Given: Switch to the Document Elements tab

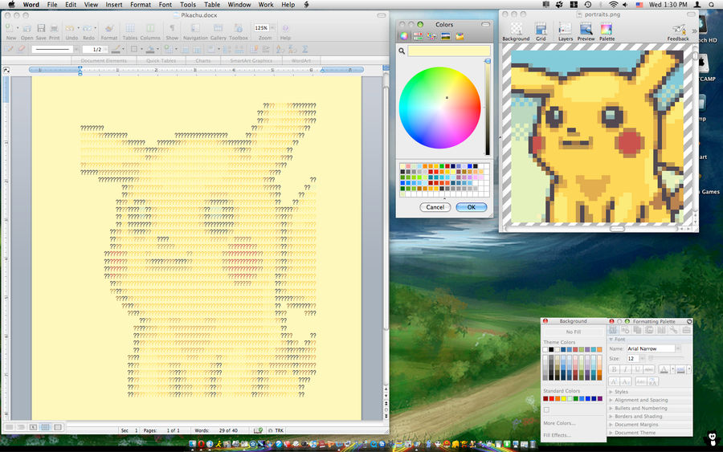Looking at the screenshot, I should click(x=104, y=60).
